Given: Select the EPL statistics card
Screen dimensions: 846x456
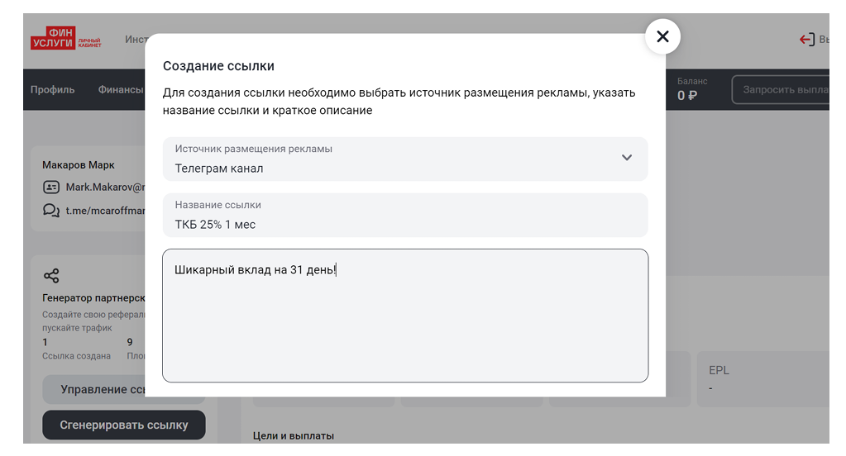Looking at the screenshot, I should pyautogui.click(x=761, y=379).
